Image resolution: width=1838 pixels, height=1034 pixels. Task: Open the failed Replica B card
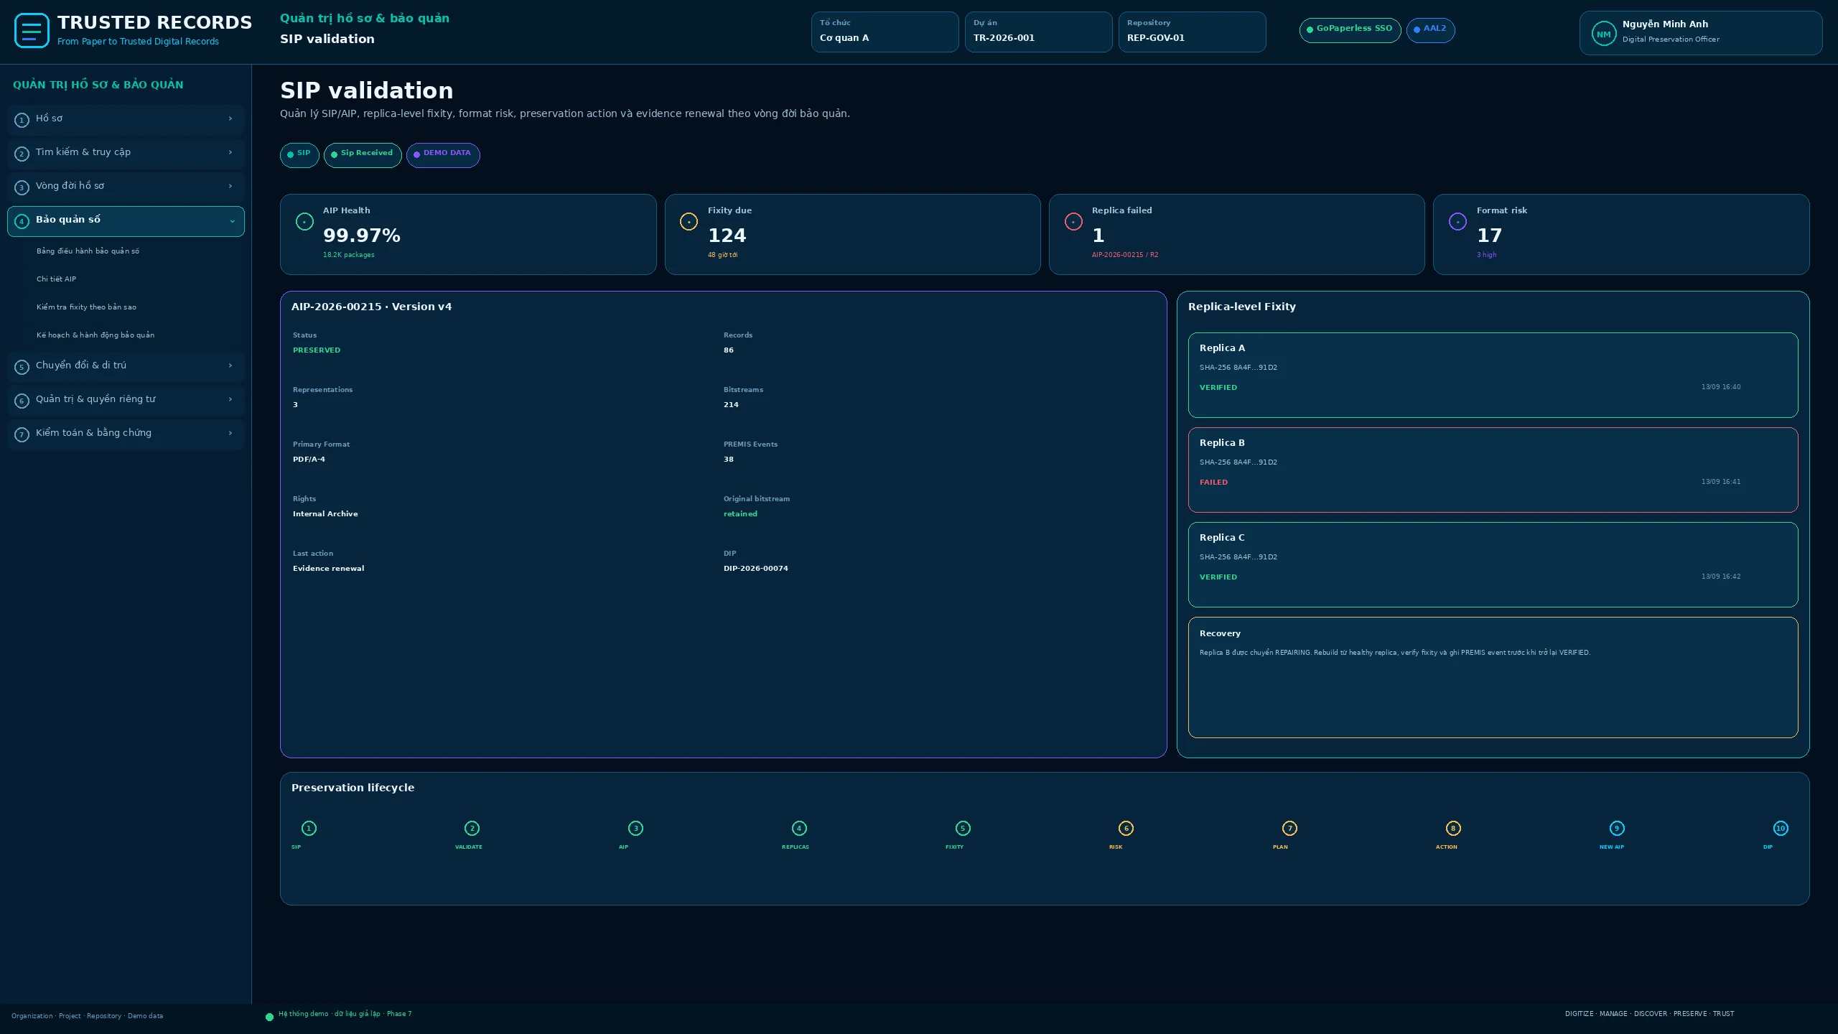tap(1493, 470)
